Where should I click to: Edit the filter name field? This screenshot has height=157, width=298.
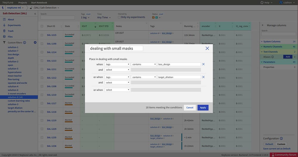[x=116, y=48]
